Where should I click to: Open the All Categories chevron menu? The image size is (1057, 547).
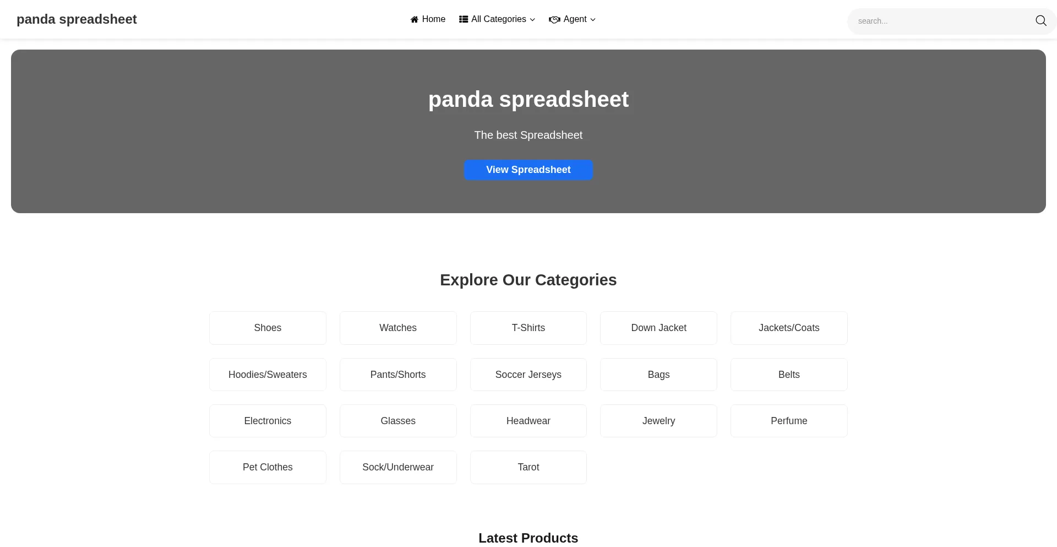(x=532, y=19)
